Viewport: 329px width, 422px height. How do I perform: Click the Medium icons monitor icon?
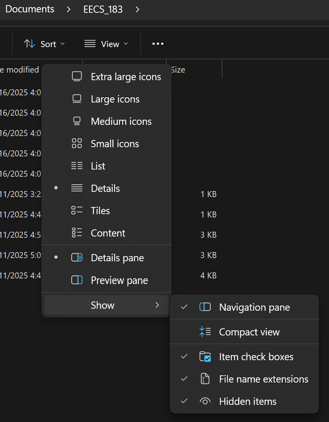pyautogui.click(x=77, y=121)
